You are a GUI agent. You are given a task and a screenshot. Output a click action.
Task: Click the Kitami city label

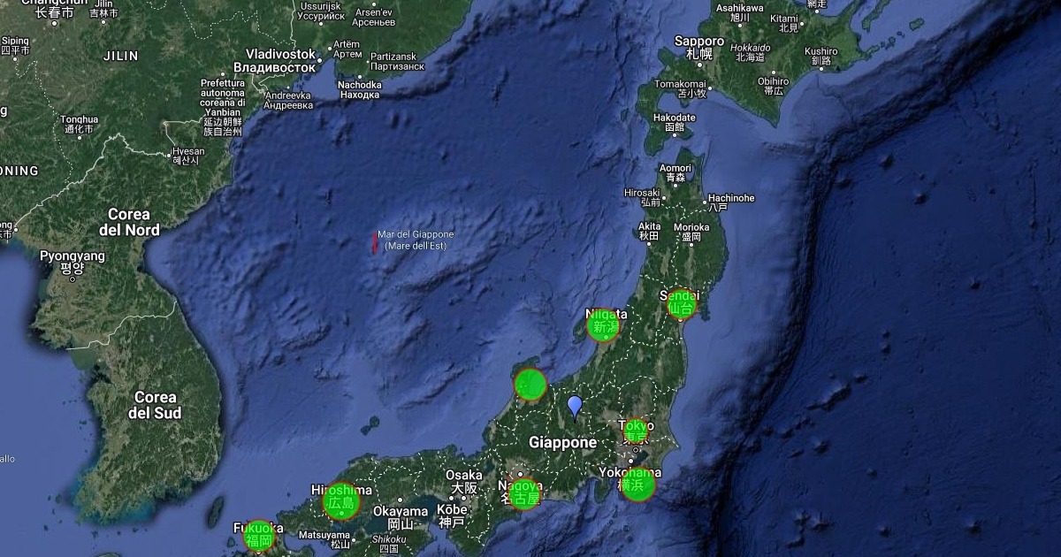click(784, 22)
